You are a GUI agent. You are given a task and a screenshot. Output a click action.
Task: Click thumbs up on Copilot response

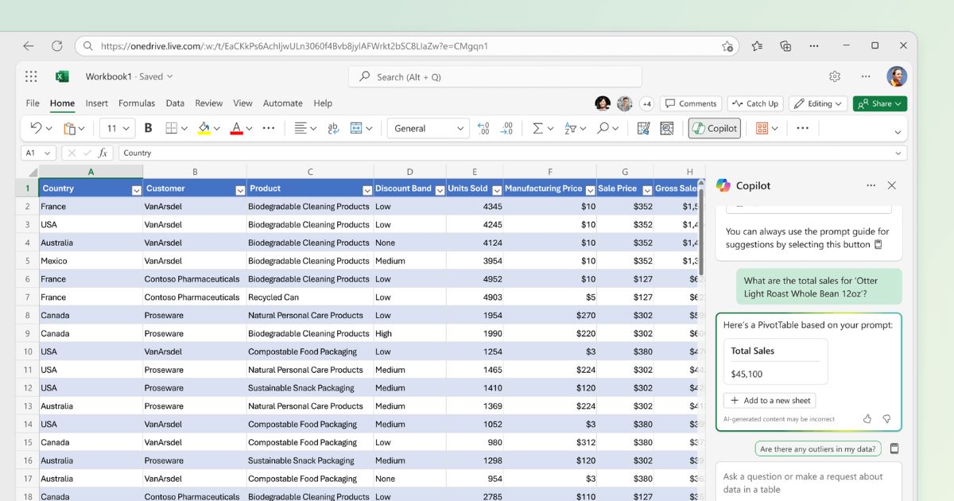coord(867,419)
